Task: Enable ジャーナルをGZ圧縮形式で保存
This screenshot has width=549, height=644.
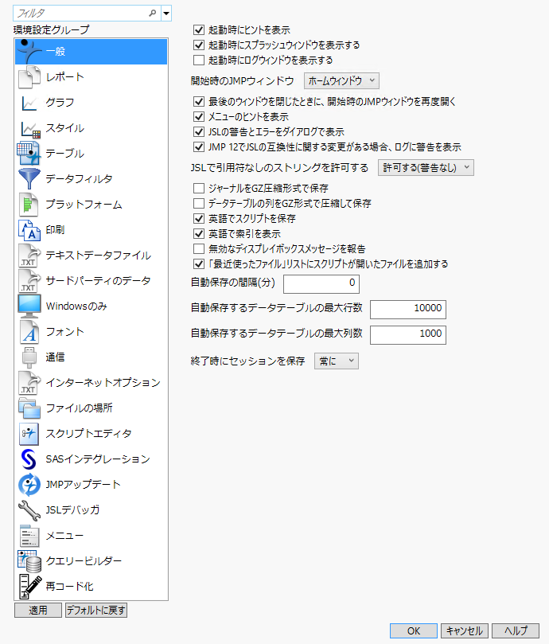Action: [199, 188]
